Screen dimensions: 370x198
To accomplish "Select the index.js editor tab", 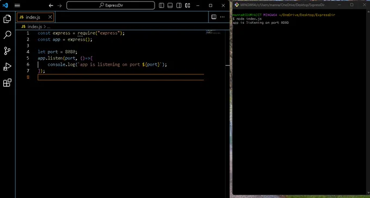I will click(x=35, y=17).
